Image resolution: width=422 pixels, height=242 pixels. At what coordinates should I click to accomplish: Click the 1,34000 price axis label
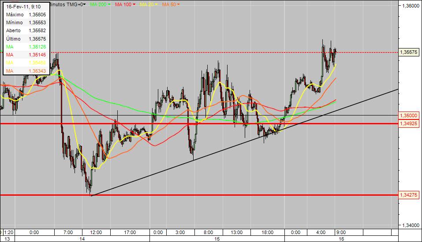[x=410, y=225]
